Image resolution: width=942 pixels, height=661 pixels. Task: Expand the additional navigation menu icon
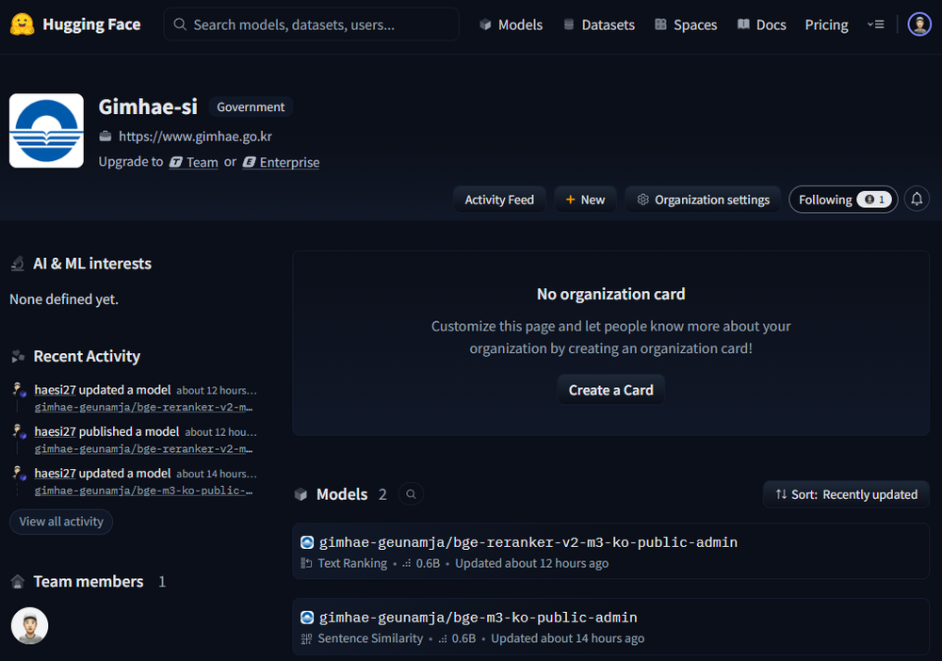[875, 24]
